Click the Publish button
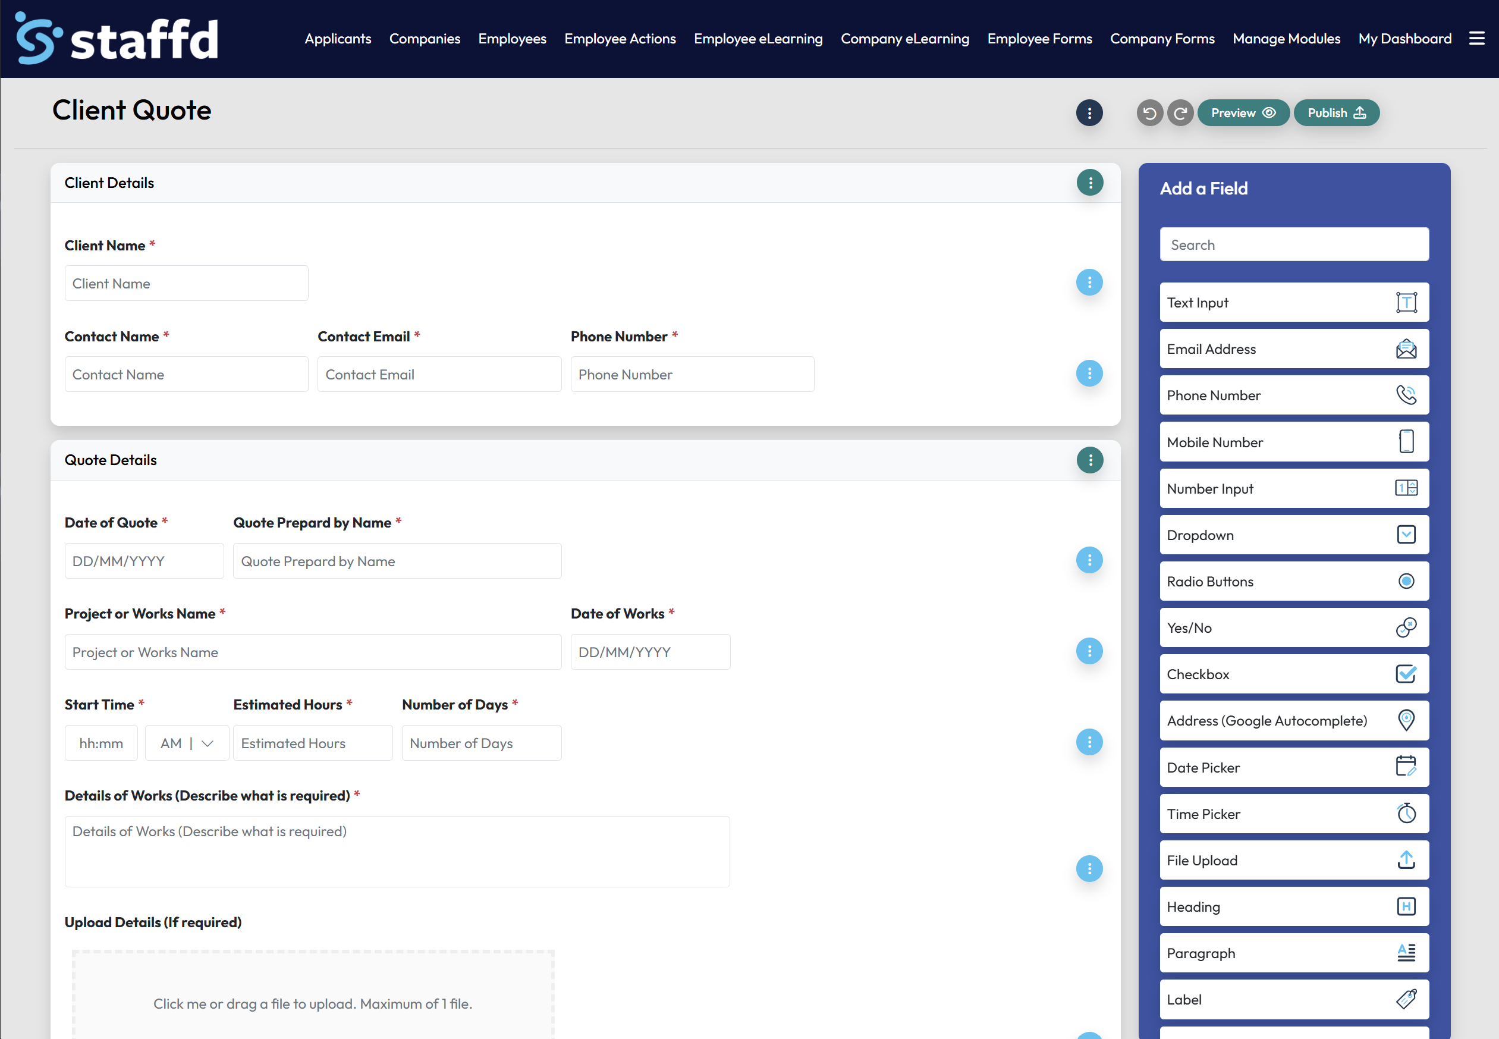The image size is (1499, 1039). 1336,113
